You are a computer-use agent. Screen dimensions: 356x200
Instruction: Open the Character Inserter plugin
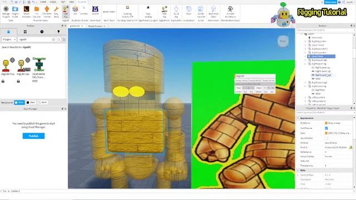[47, 12]
